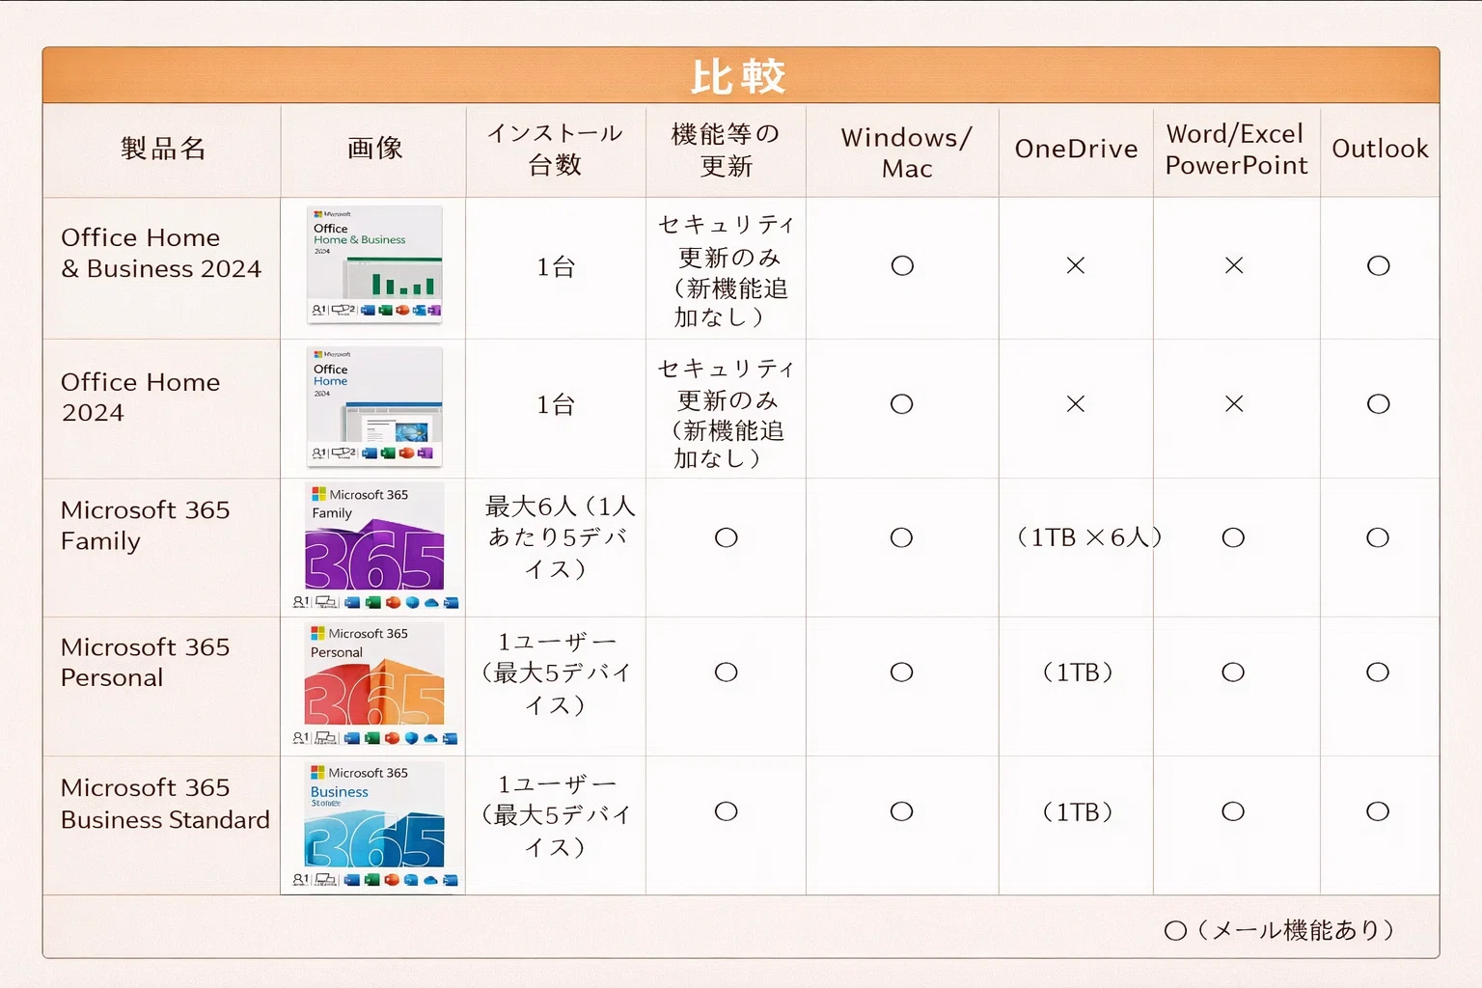This screenshot has width=1482, height=988.
Task: Select the インストール台数 column header
Action: click(x=555, y=149)
